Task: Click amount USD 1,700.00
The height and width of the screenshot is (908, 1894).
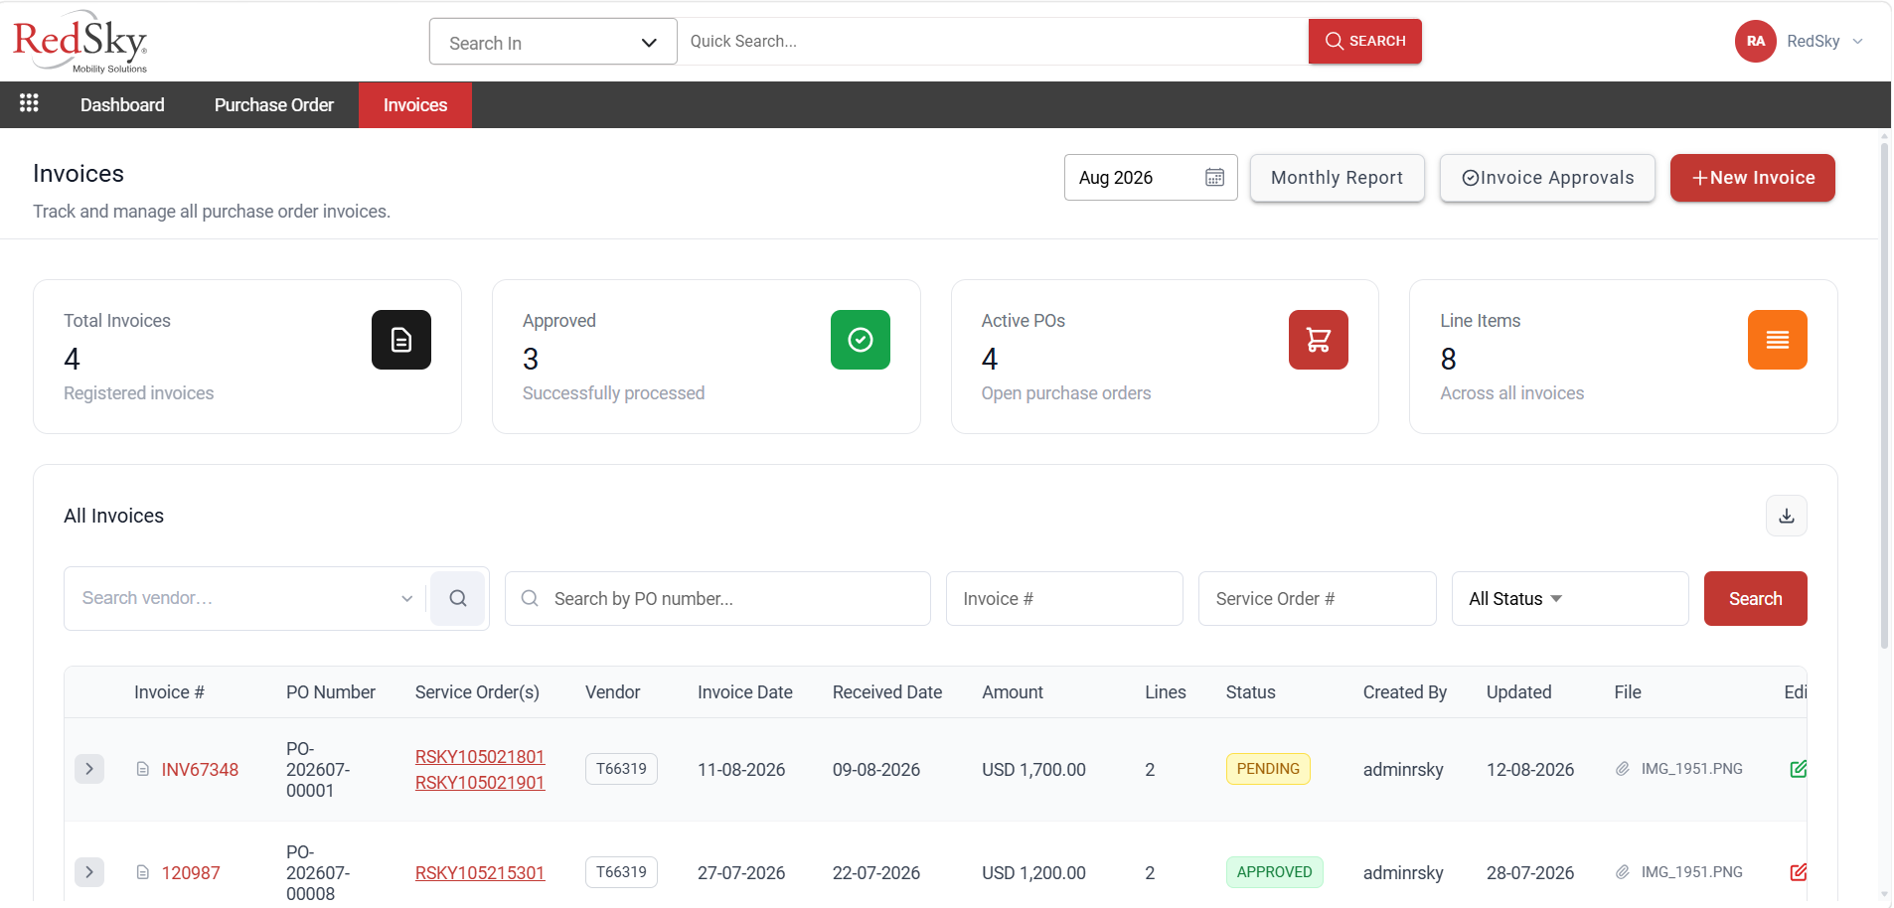Action: [x=1033, y=770]
